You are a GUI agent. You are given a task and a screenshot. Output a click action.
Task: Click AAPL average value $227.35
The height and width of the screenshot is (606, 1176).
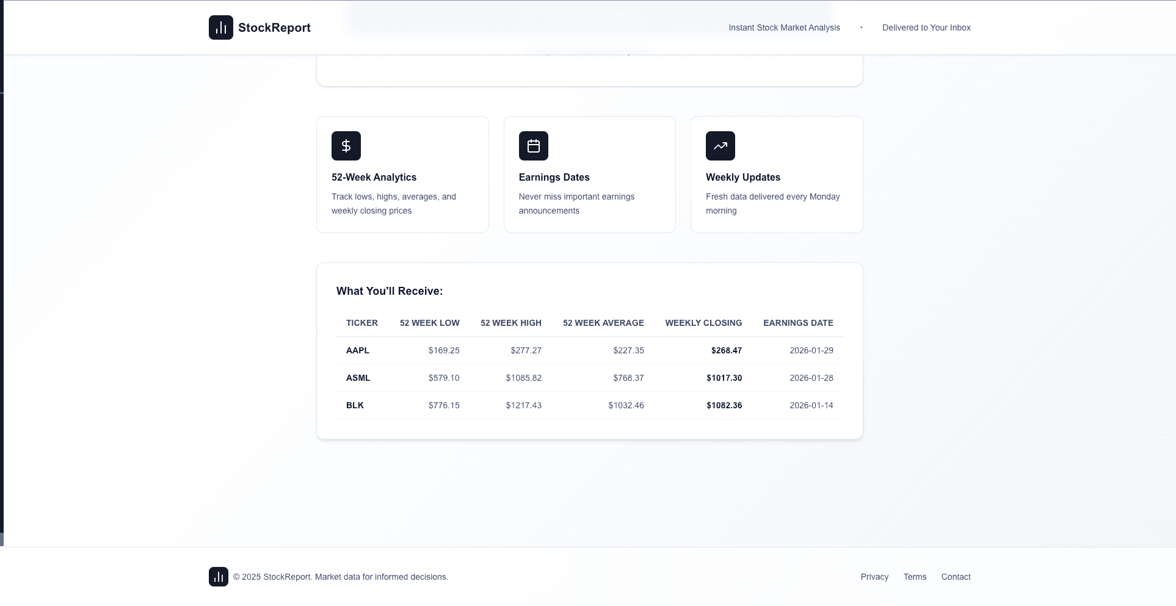(629, 350)
